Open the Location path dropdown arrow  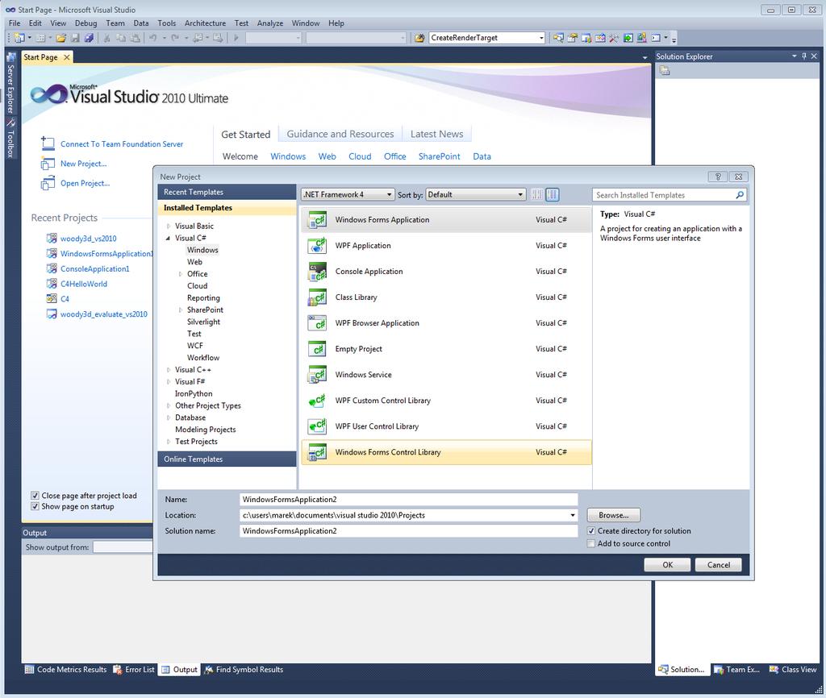click(x=573, y=515)
